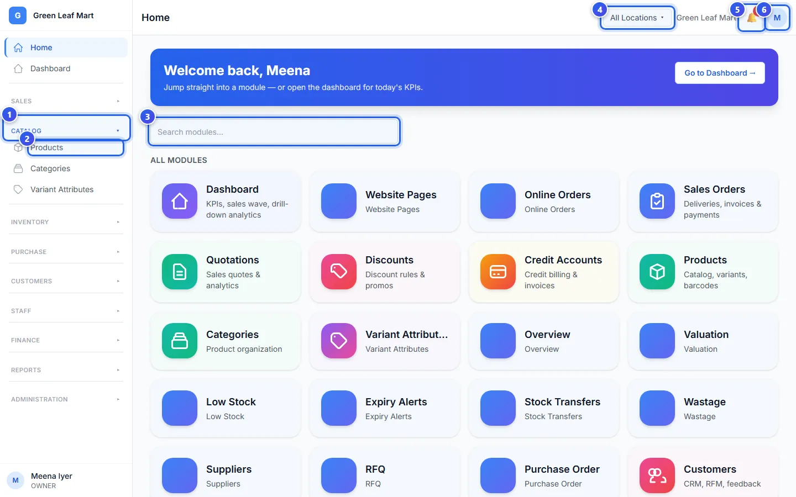Open the Expiry Alerts module card
The height and width of the screenshot is (497, 796).
click(x=385, y=408)
